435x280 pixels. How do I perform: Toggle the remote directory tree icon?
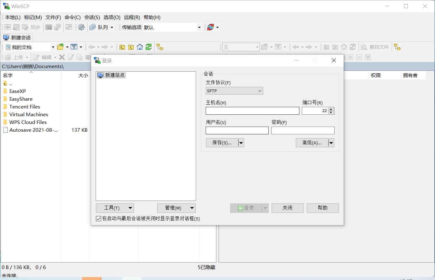[x=397, y=47]
